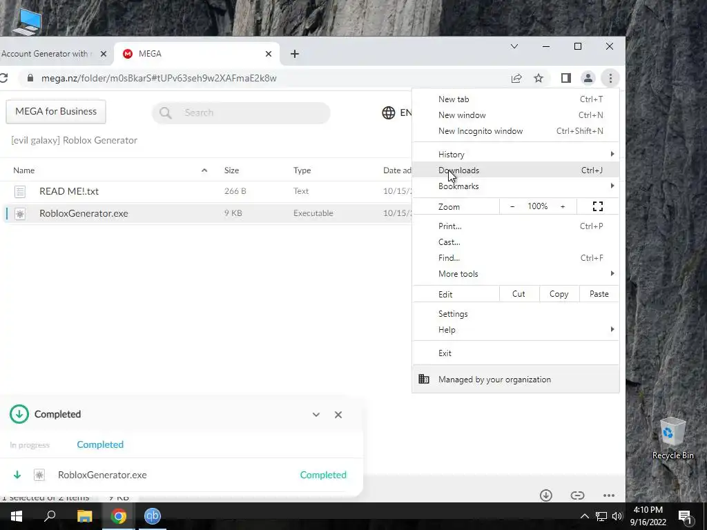Viewport: 707px width, 530px height.
Task: Click the green arrow beside RobloxGenerator.exe transfer
Action: point(17,475)
